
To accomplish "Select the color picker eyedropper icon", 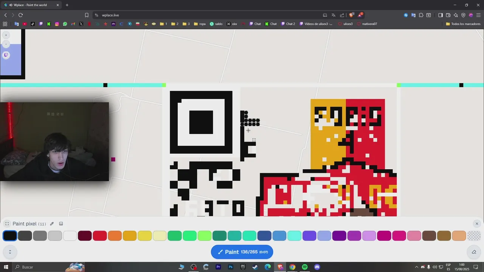I will tap(52, 224).
